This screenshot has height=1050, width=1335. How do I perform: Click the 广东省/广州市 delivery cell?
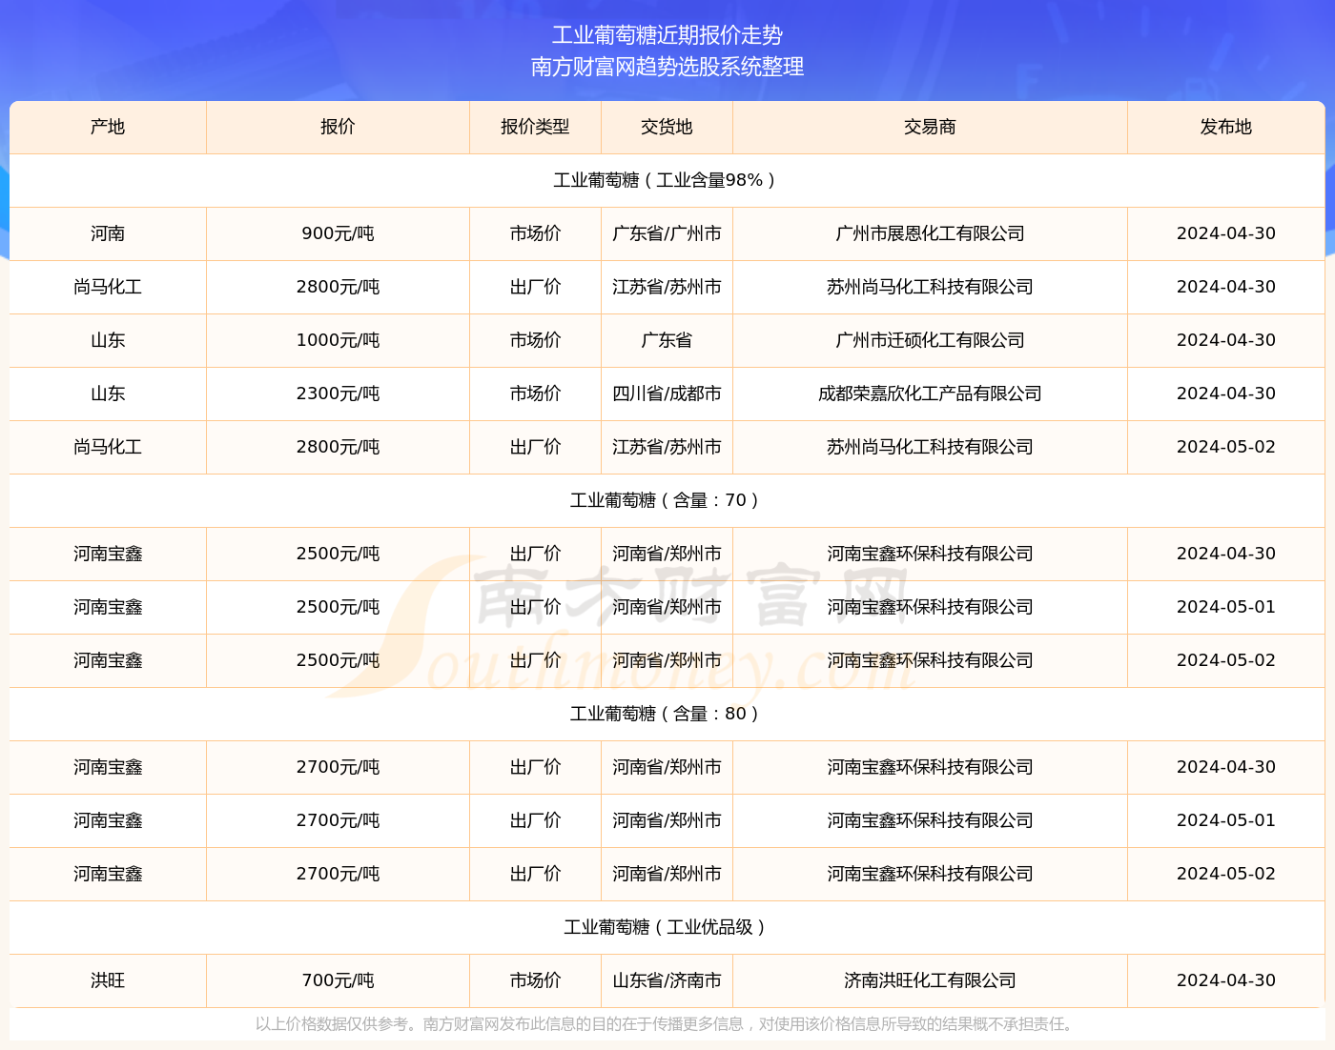pyautogui.click(x=667, y=233)
